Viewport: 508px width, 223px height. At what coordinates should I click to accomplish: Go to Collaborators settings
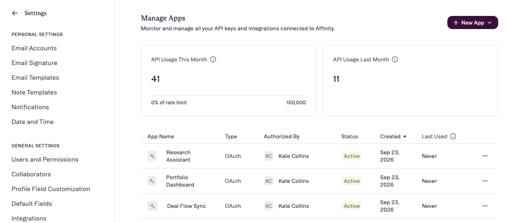click(x=31, y=174)
